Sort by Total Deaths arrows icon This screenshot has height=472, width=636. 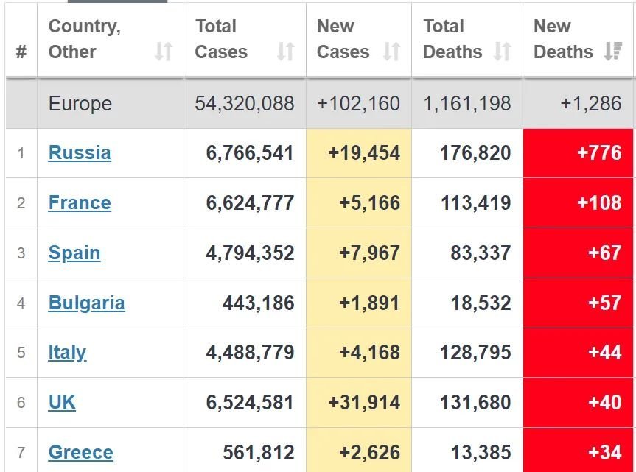(503, 52)
